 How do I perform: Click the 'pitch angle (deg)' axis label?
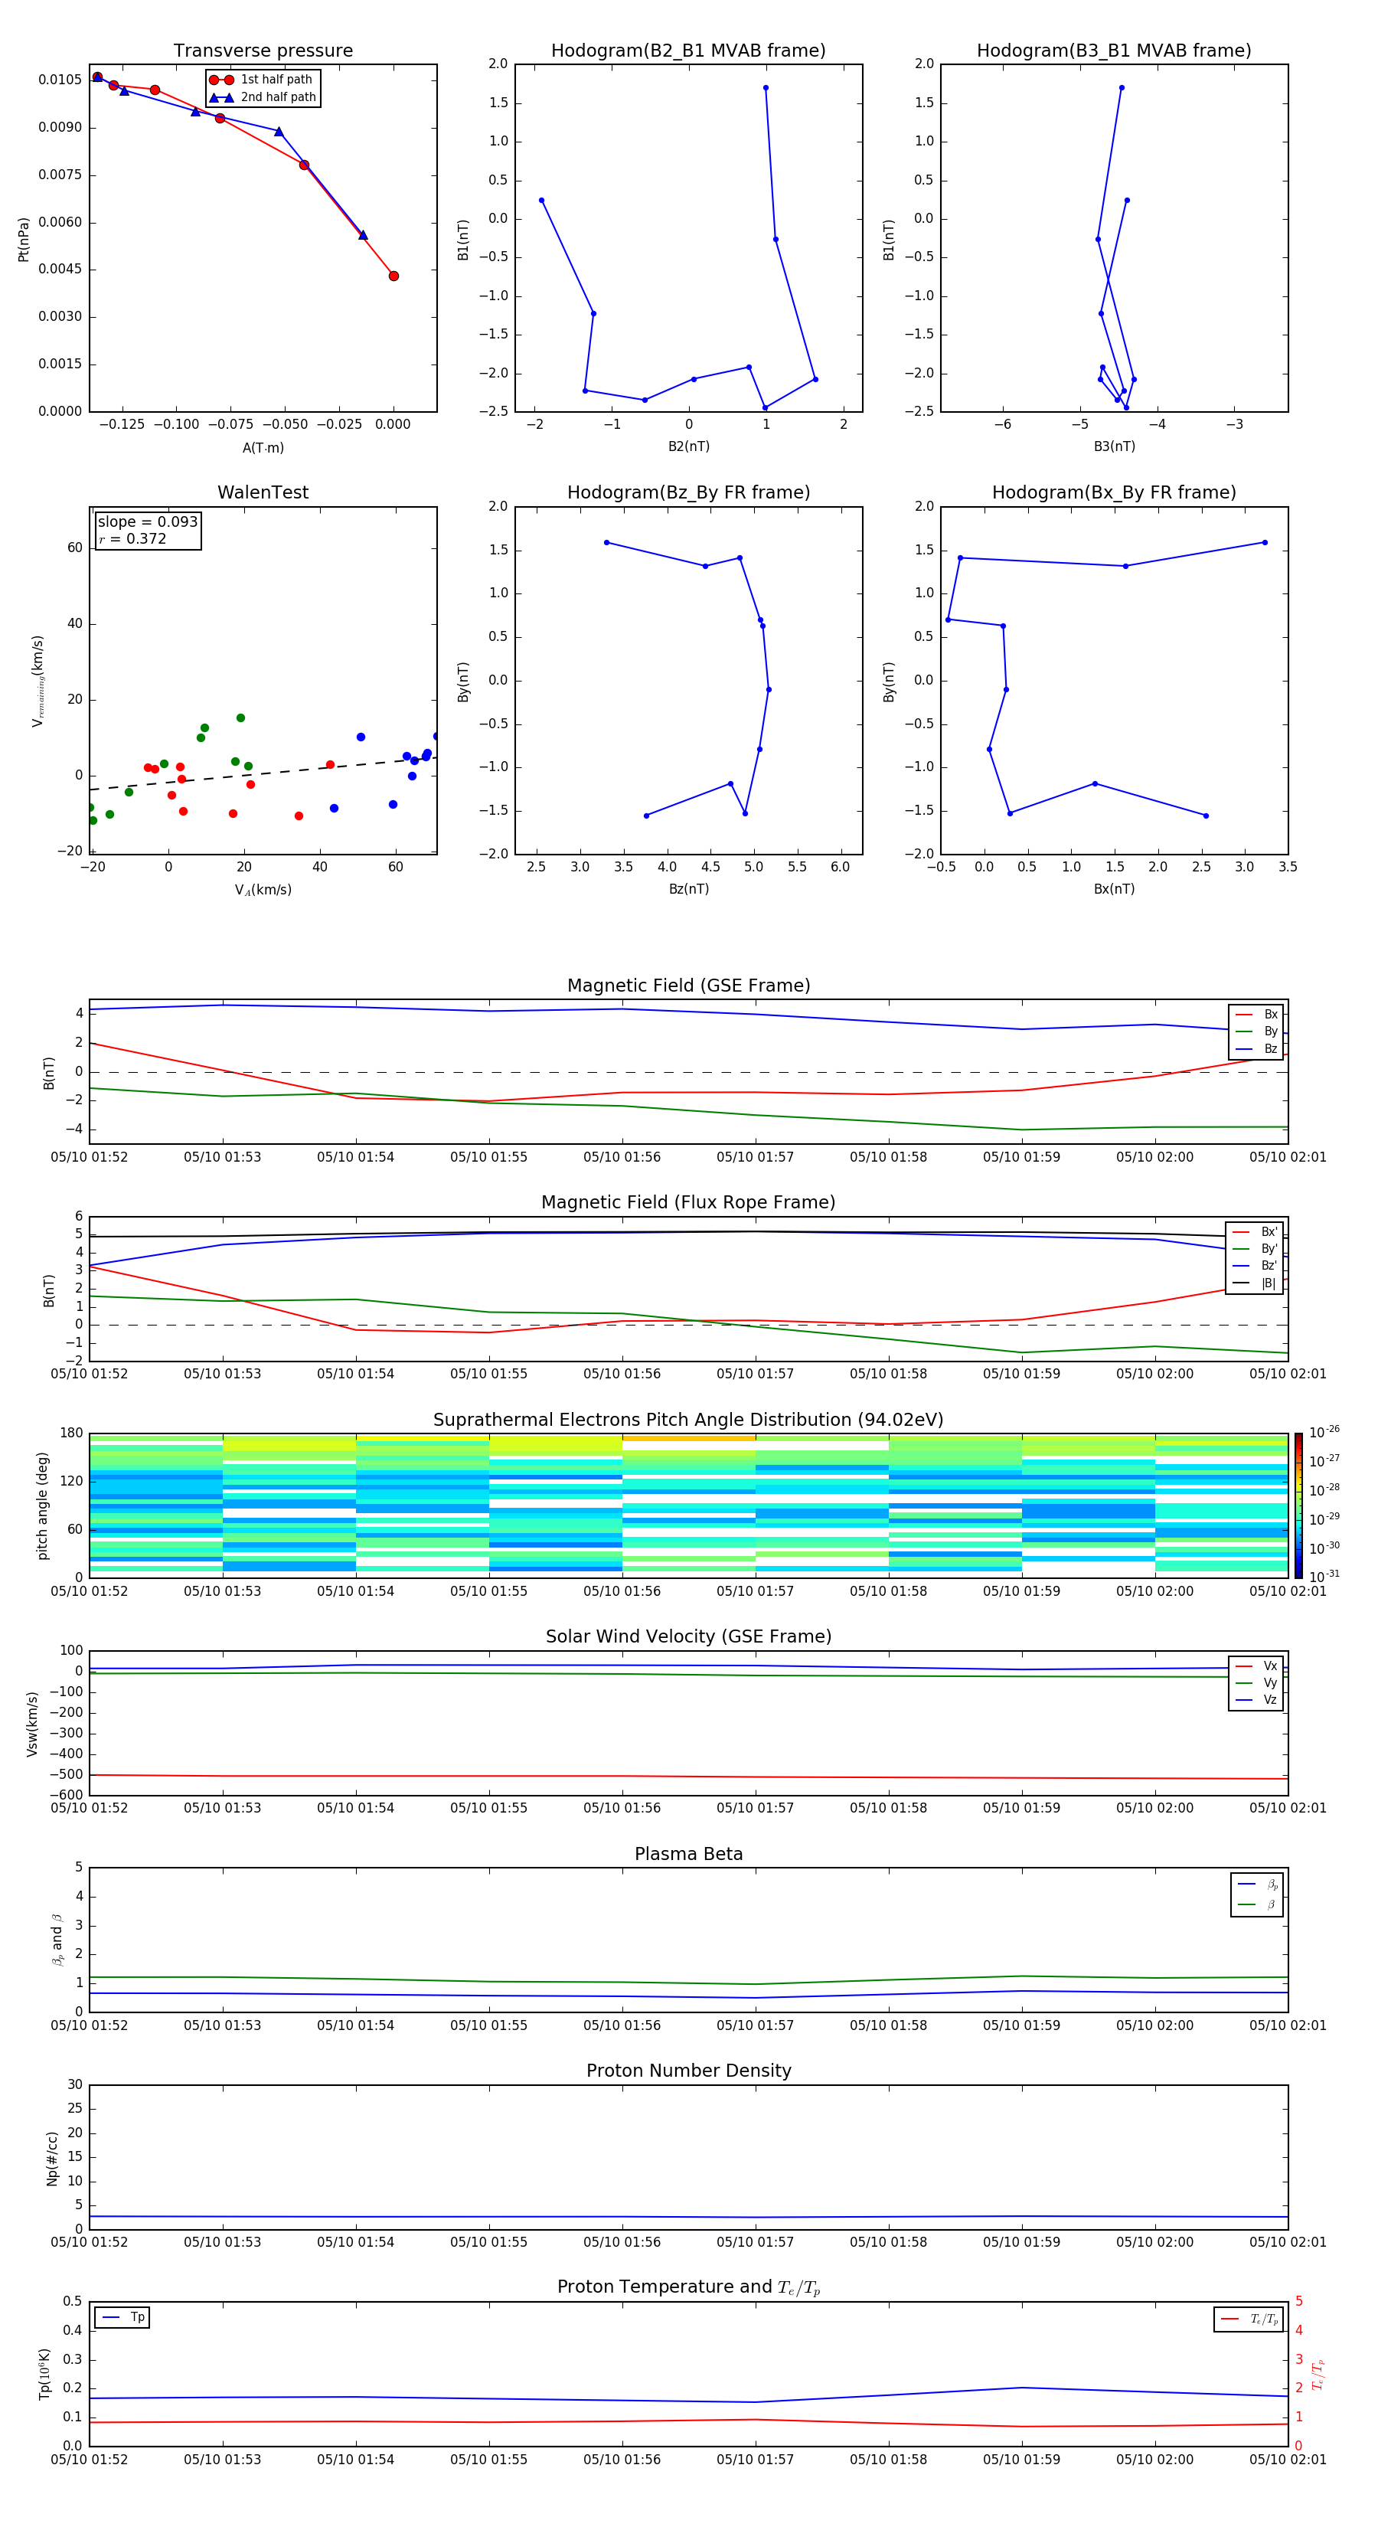[x=42, y=1505]
